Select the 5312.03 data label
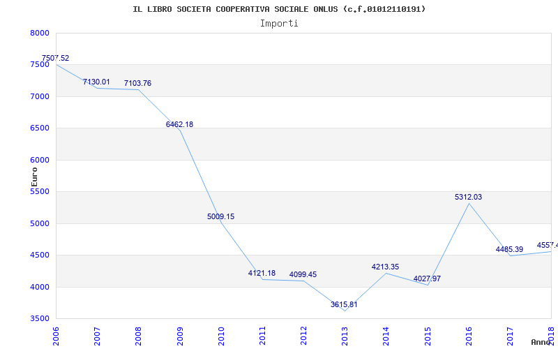The image size is (558, 349). [468, 197]
